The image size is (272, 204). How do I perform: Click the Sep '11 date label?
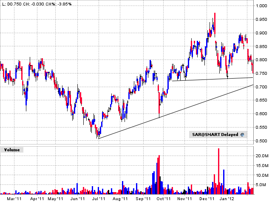tap(143, 199)
